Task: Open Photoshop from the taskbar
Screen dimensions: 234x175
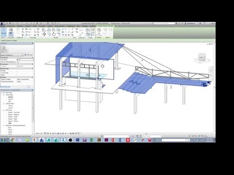Action: point(78,140)
